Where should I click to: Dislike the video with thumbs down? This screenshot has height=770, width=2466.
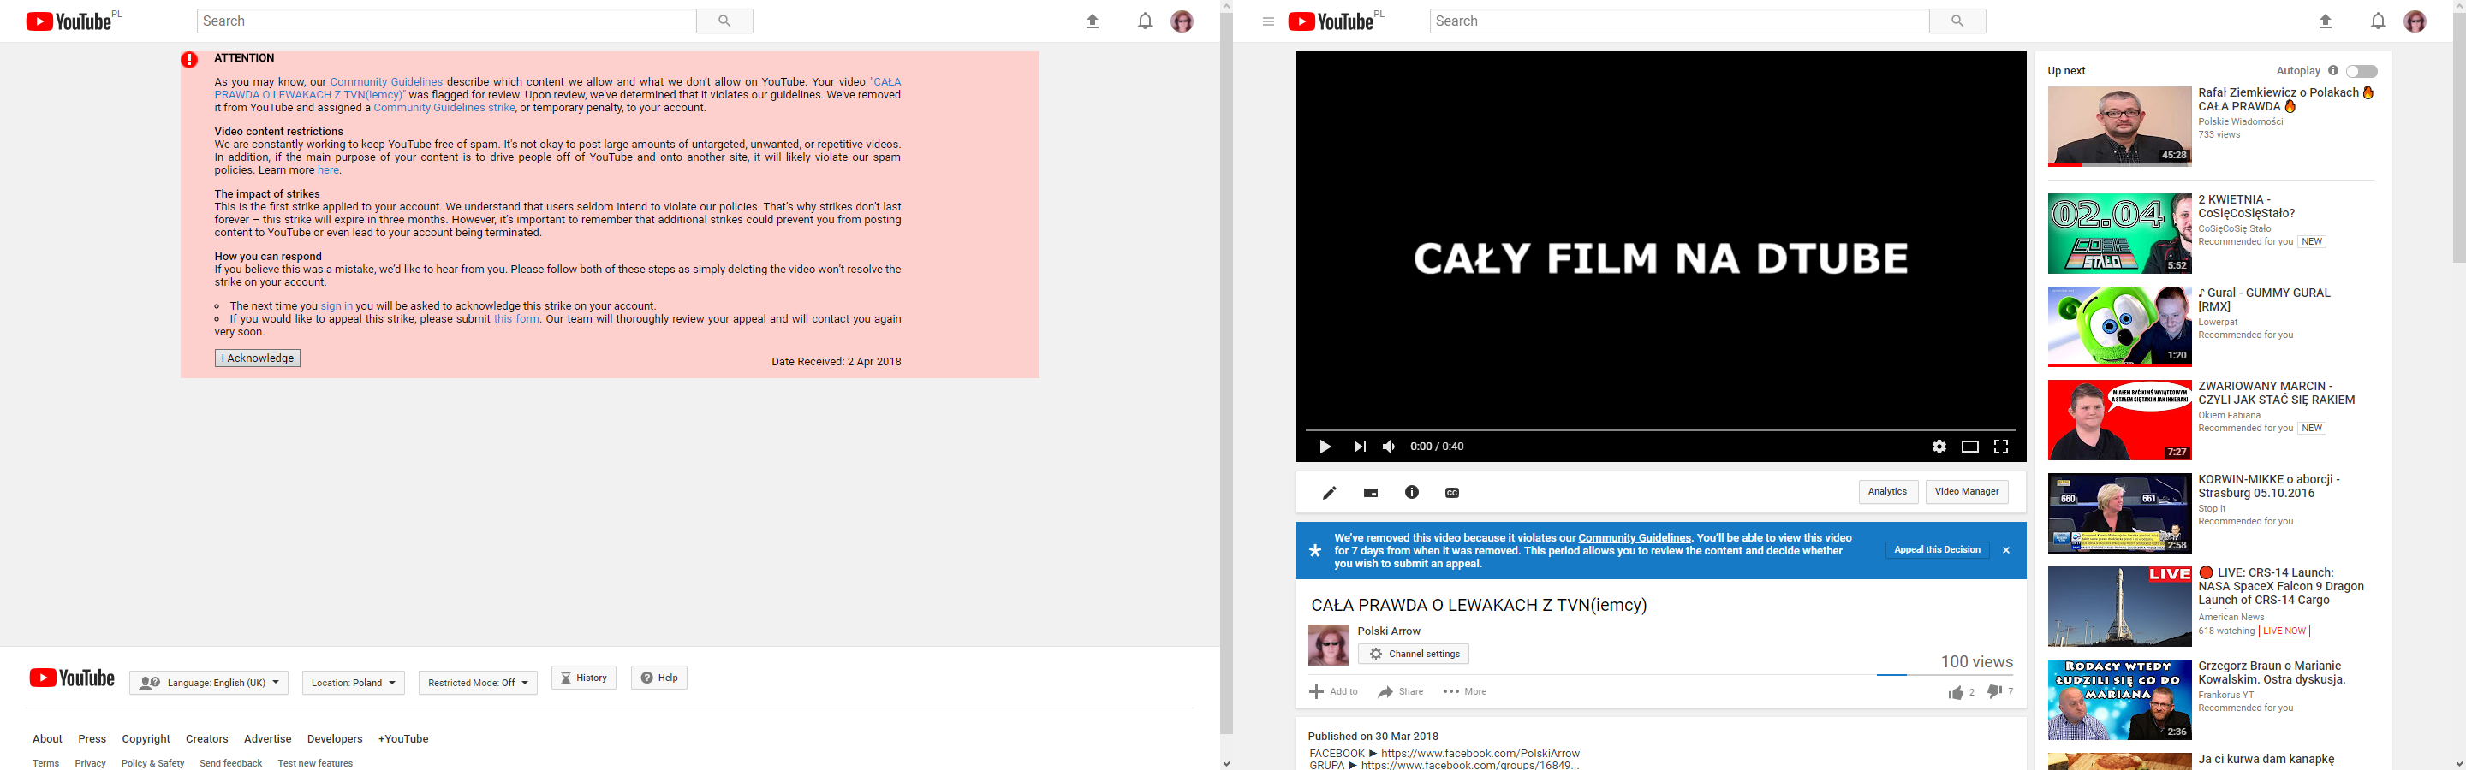tap(1994, 691)
